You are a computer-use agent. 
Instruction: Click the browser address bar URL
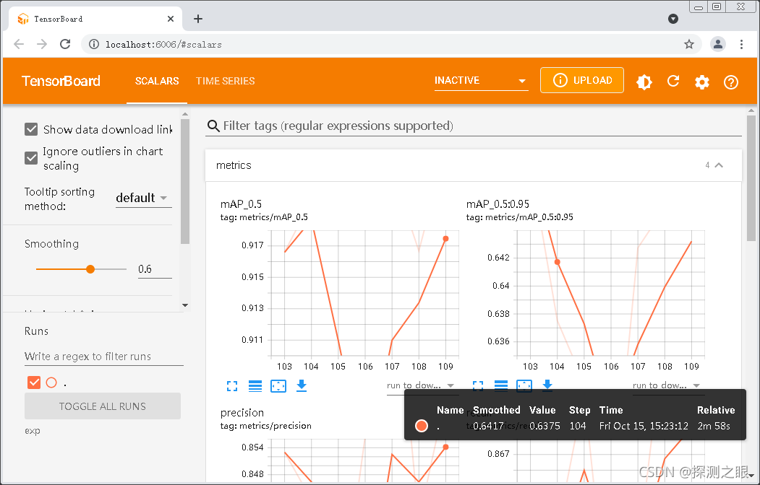(164, 45)
